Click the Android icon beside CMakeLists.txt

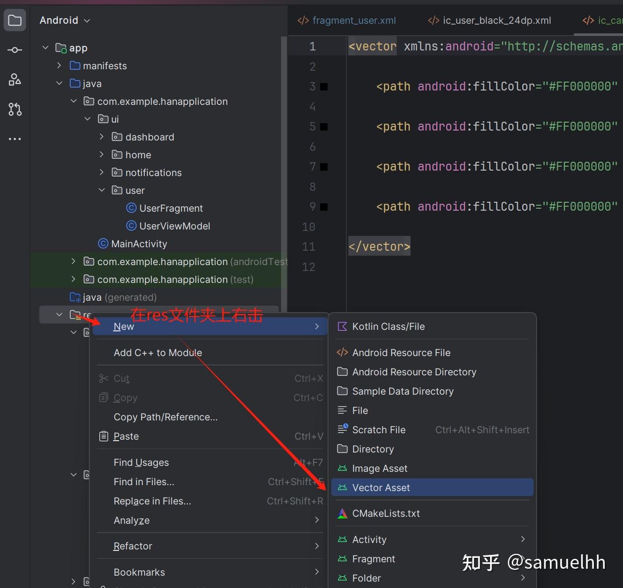click(342, 513)
